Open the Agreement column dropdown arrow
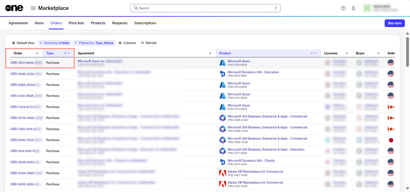410x192 pixels. [210, 53]
